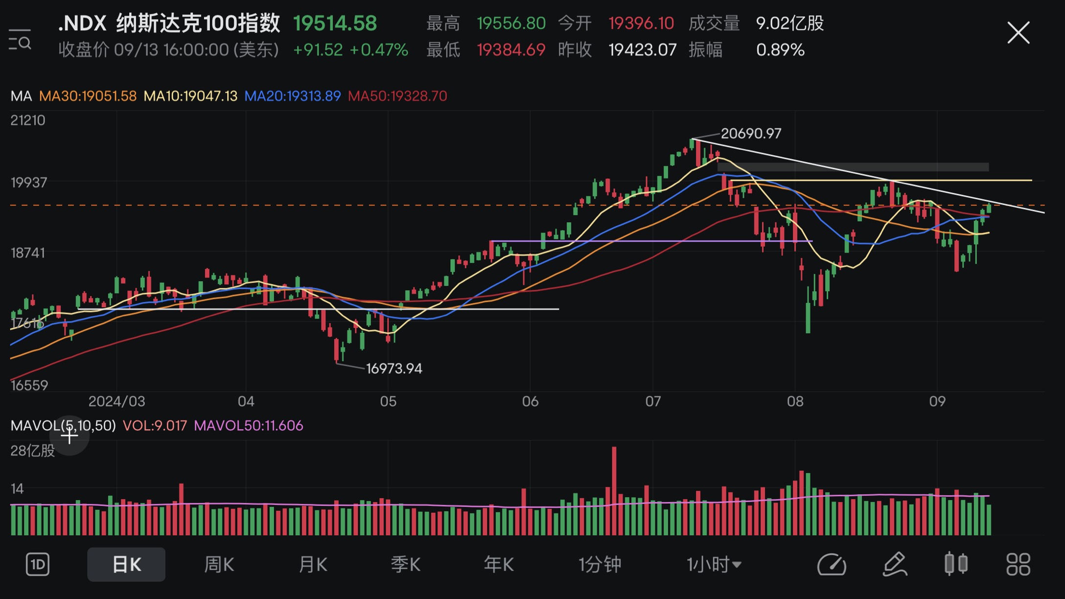Open the speedometer indicator icon

(832, 565)
